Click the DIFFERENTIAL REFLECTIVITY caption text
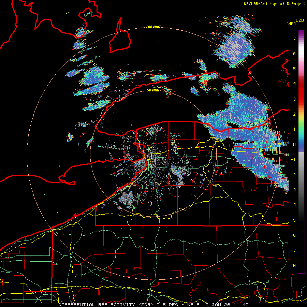The height and width of the screenshot is (307, 307). pos(97,305)
